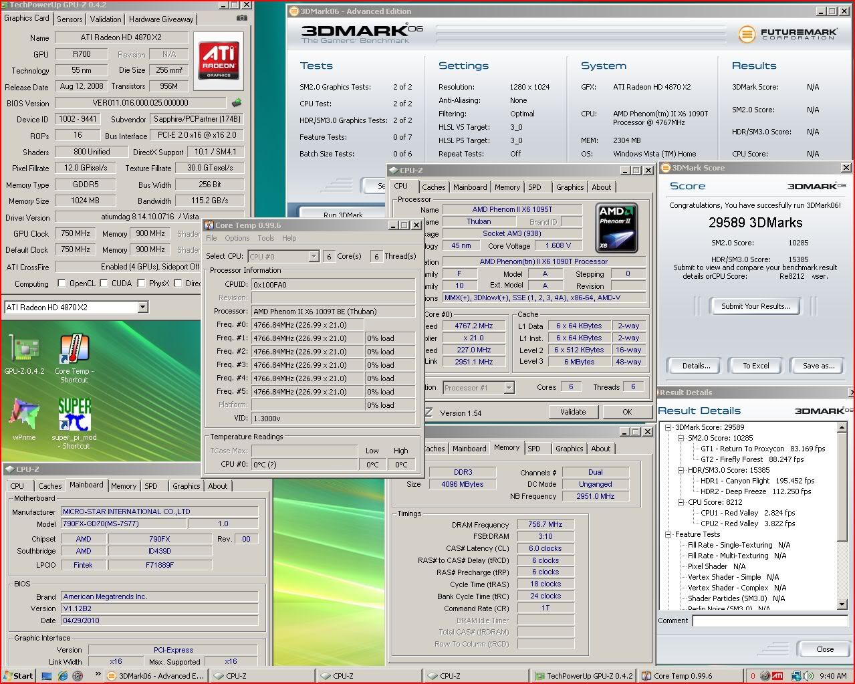Click the To Excel button
This screenshot has height=684, width=855.
[755, 366]
